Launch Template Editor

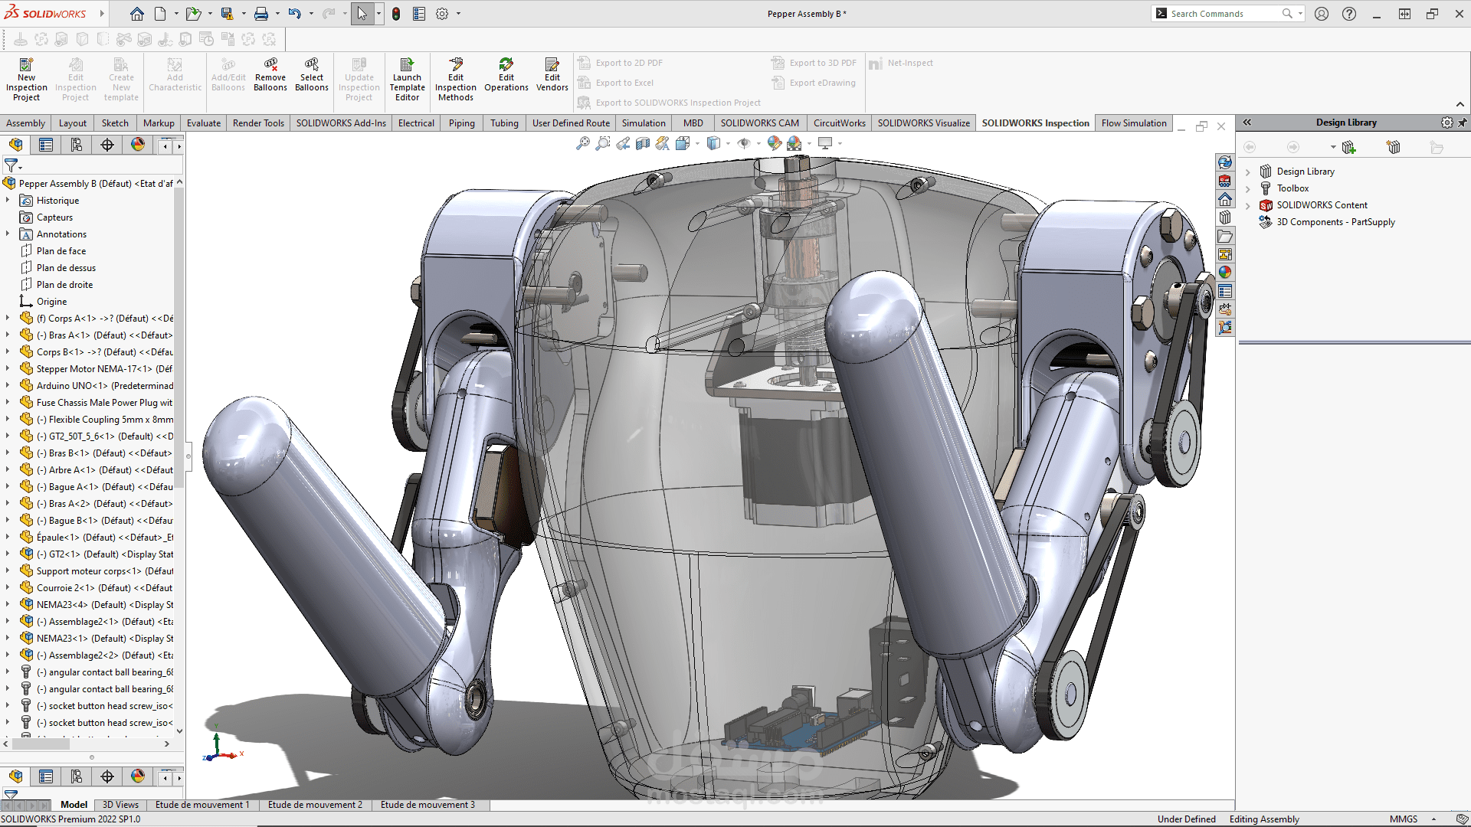407,78
